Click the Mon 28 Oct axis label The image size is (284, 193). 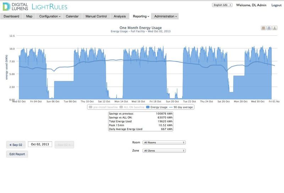point(241,102)
